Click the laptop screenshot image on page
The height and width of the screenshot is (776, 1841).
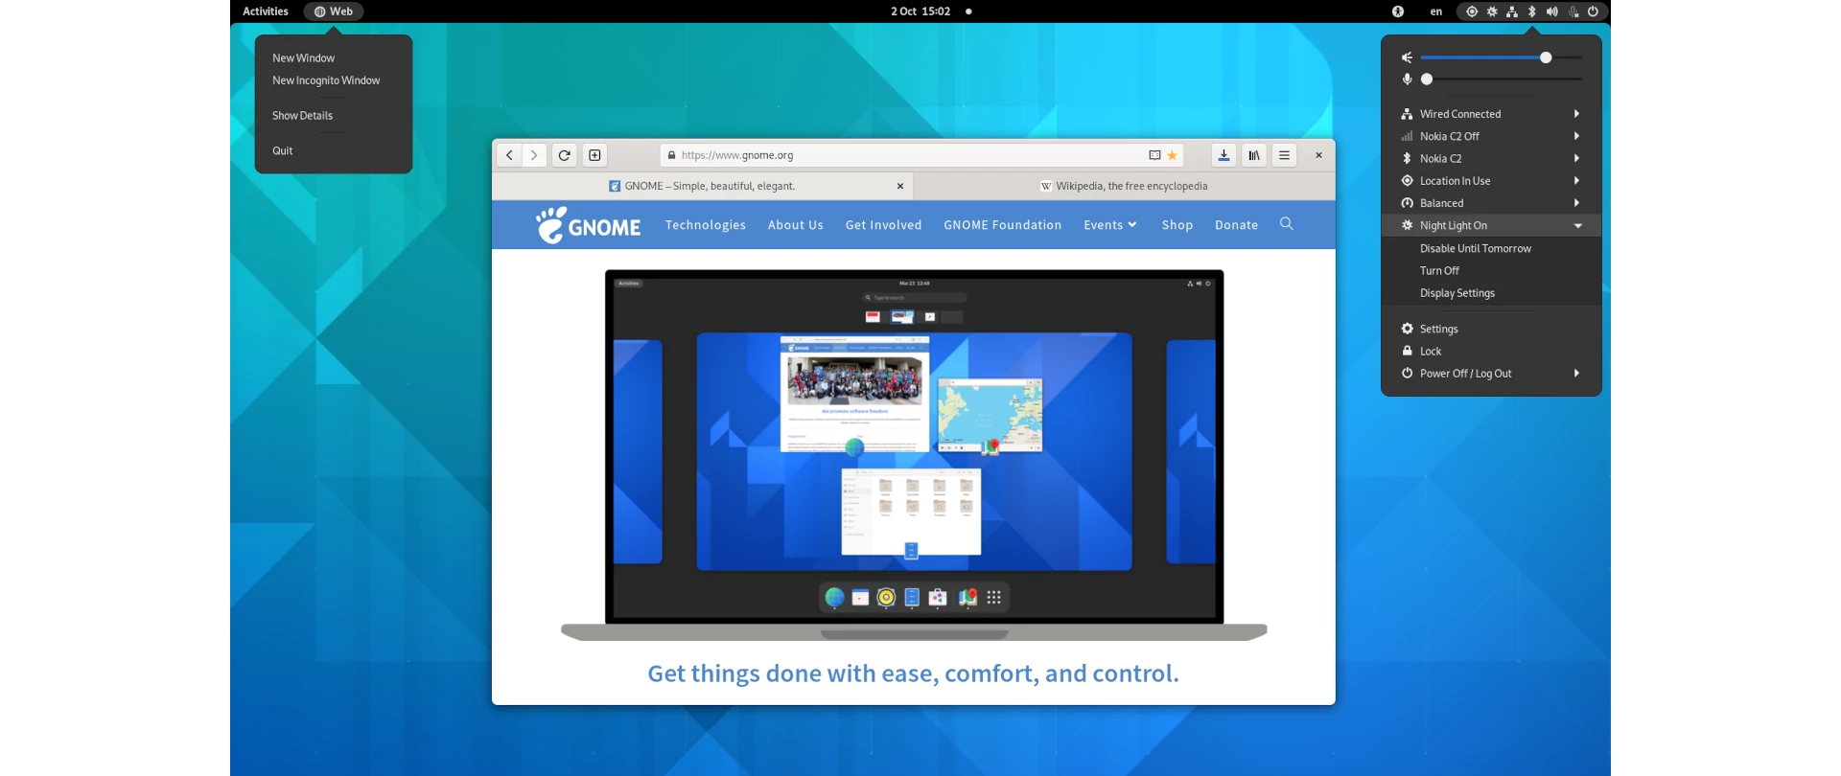[914, 455]
